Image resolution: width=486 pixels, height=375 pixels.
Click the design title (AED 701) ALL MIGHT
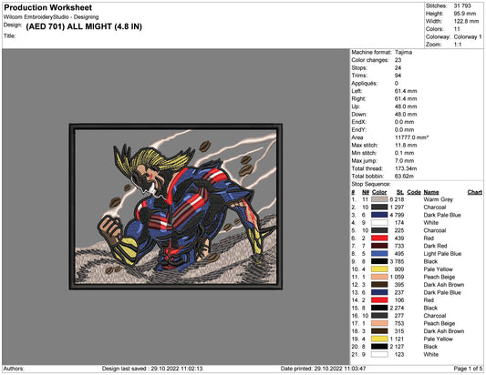click(x=84, y=26)
